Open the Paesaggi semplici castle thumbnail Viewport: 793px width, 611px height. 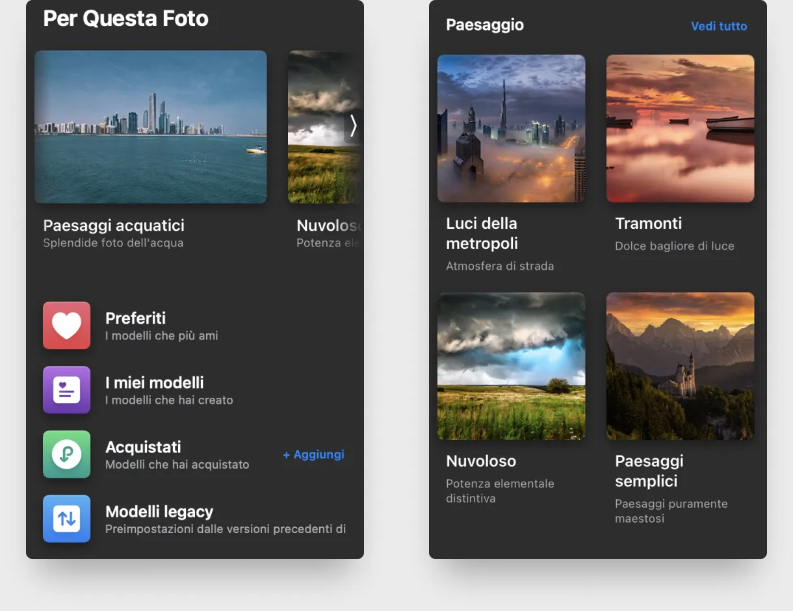coord(680,366)
